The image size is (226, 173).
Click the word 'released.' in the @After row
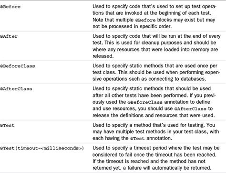(x=103, y=56)
